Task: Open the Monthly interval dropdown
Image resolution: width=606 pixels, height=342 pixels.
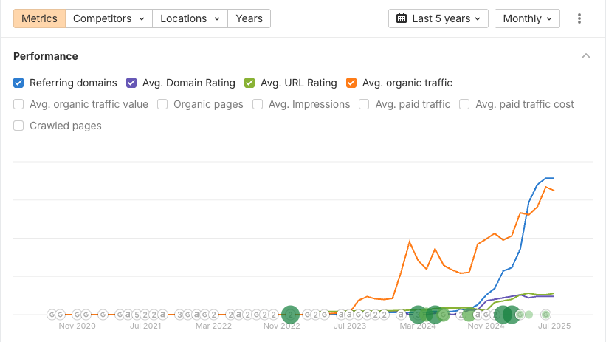Action: [527, 18]
